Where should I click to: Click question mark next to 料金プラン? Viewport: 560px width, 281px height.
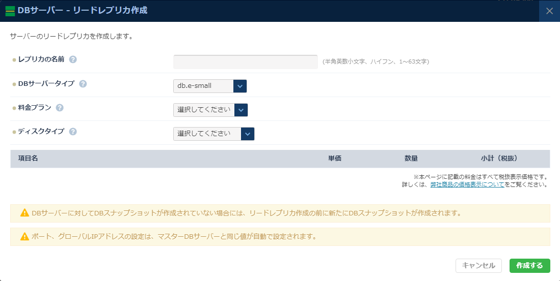pyautogui.click(x=60, y=108)
